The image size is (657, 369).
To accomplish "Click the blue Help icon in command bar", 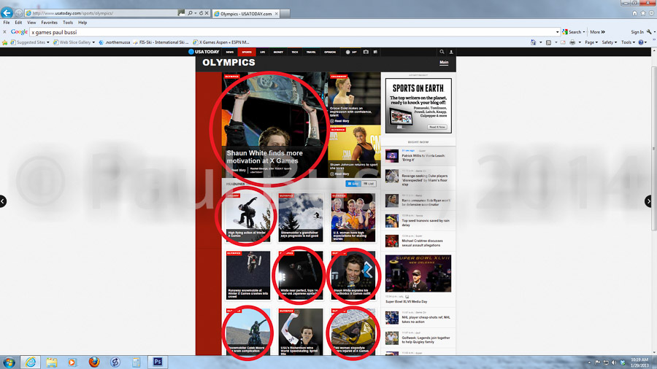I will point(641,42).
